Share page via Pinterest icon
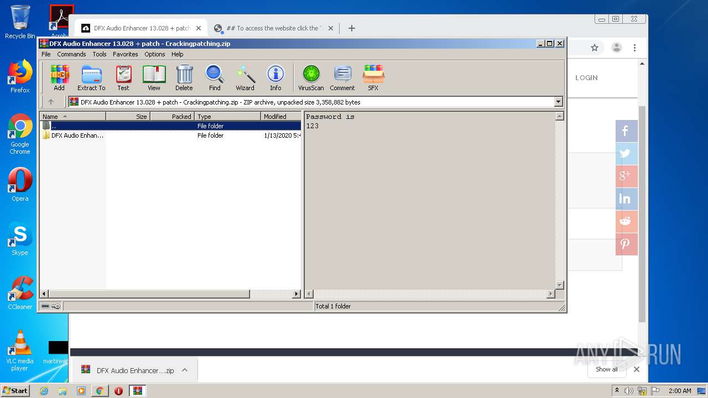Image resolution: width=708 pixels, height=398 pixels. pos(627,244)
